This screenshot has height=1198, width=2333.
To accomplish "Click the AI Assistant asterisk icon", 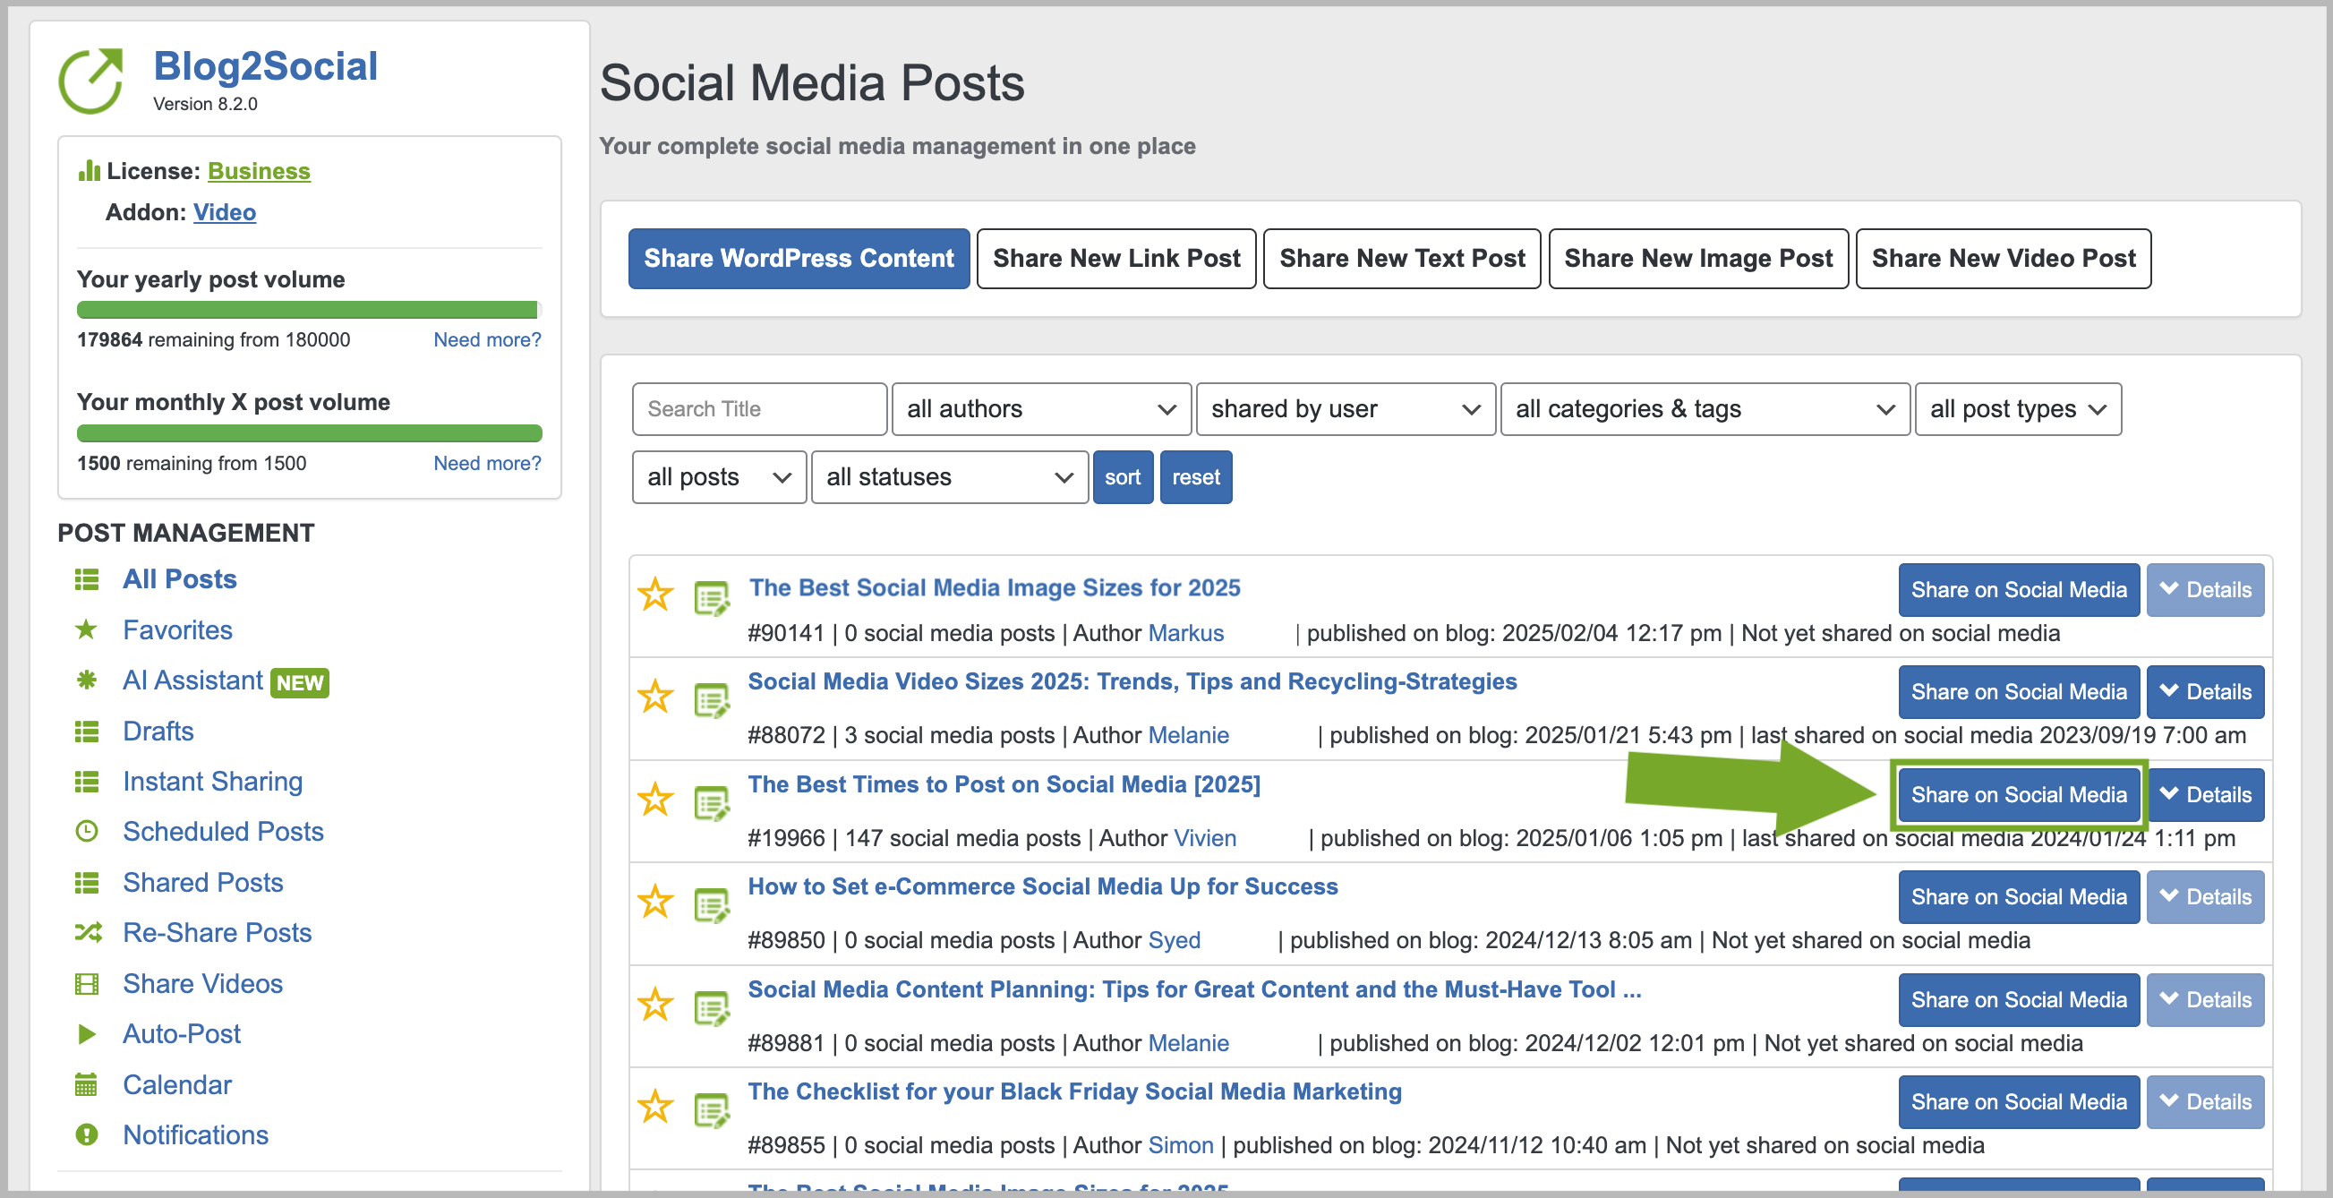I will click(87, 680).
